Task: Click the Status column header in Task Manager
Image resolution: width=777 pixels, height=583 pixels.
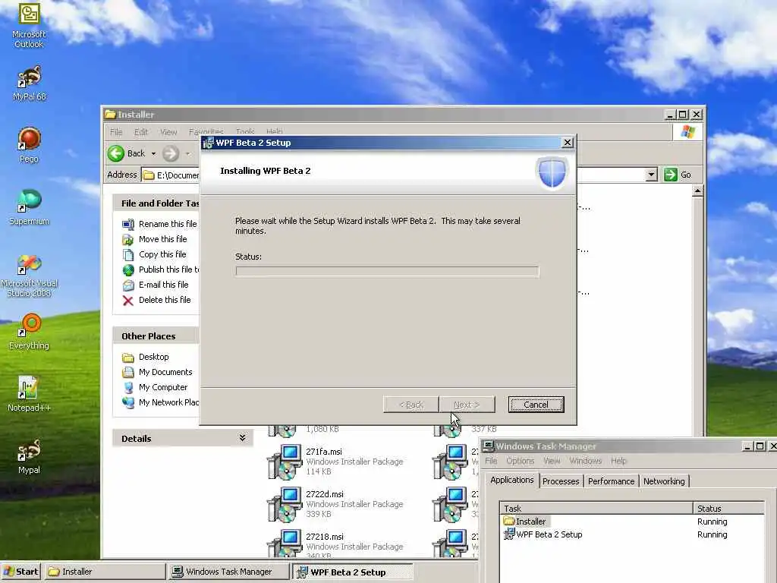Action: pos(728,508)
